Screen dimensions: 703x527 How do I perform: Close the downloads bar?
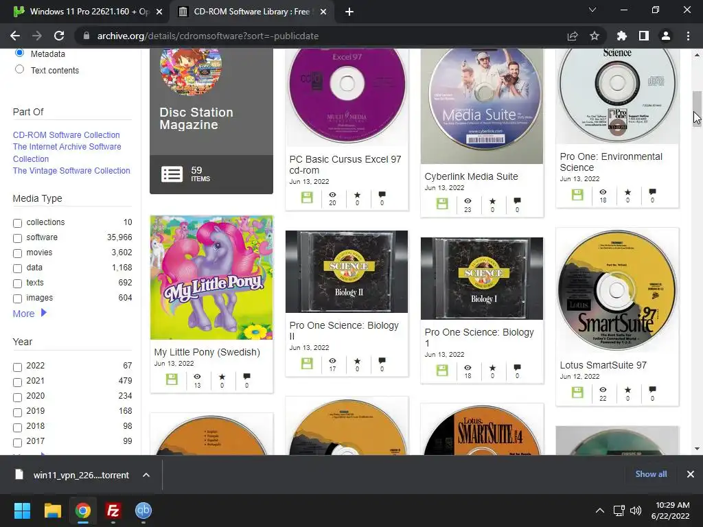(691, 474)
